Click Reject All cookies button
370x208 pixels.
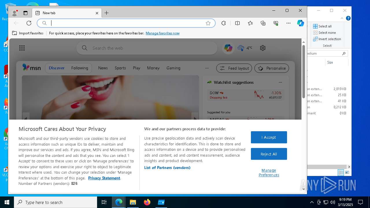269,154
